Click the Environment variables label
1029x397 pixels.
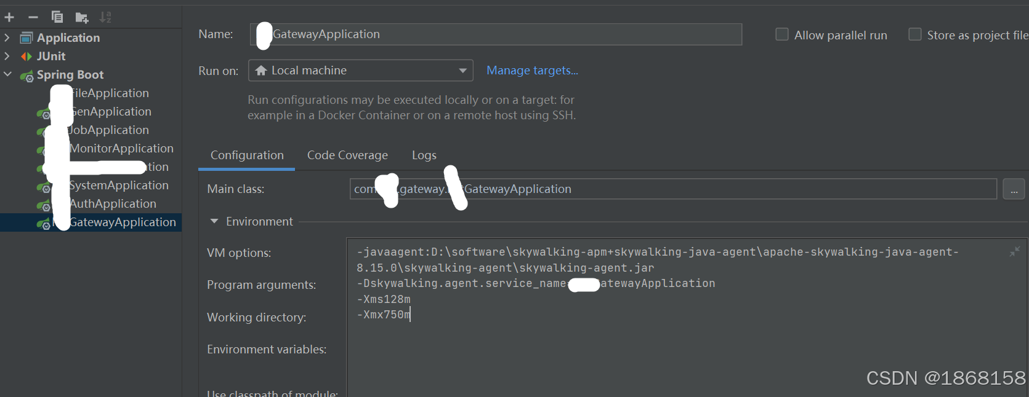pos(267,349)
